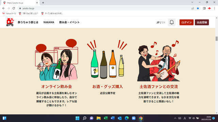Click the touch keyboard tray icon

tap(180, 118)
